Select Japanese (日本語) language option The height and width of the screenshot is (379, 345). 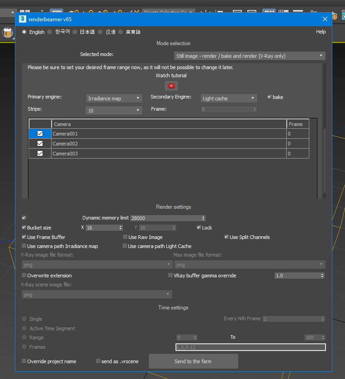coord(75,32)
